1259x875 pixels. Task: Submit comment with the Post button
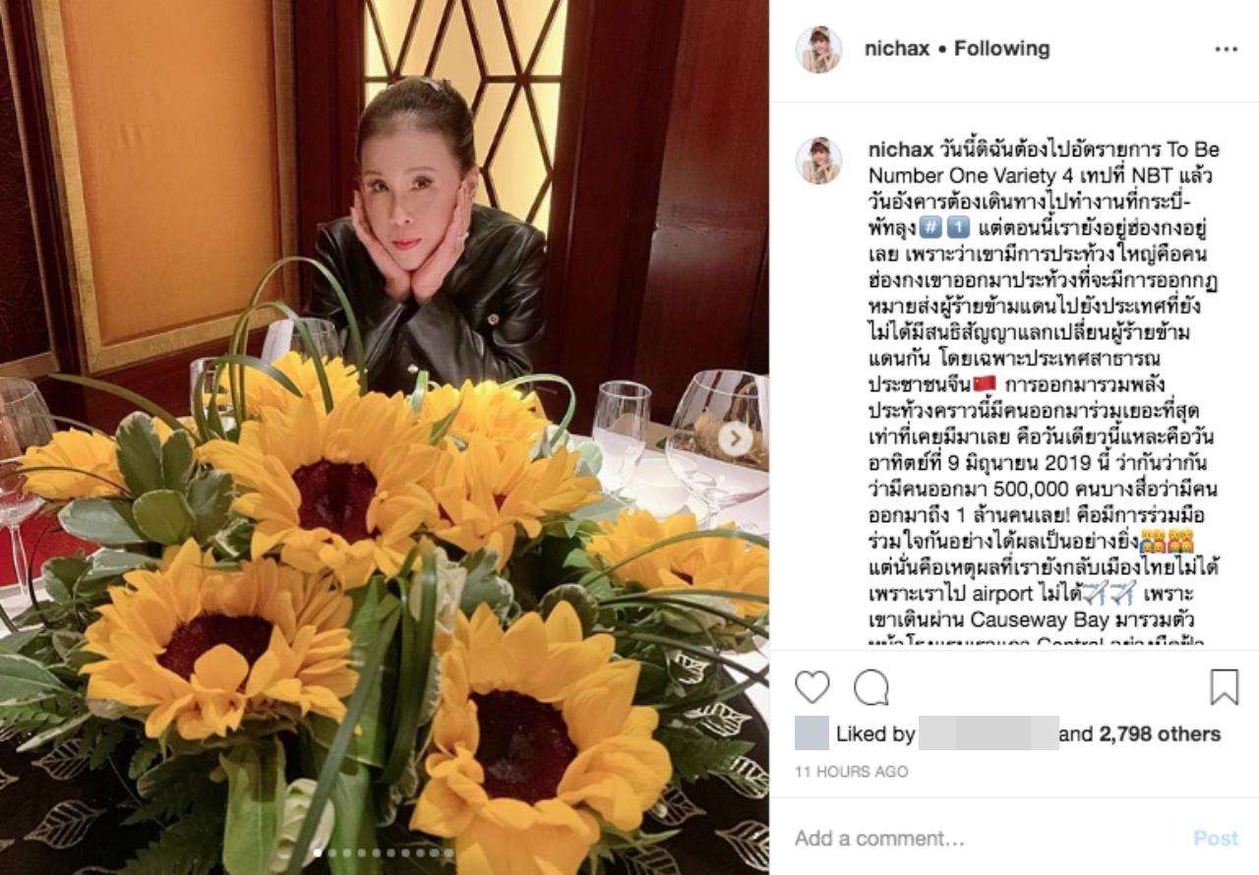coord(1216,839)
